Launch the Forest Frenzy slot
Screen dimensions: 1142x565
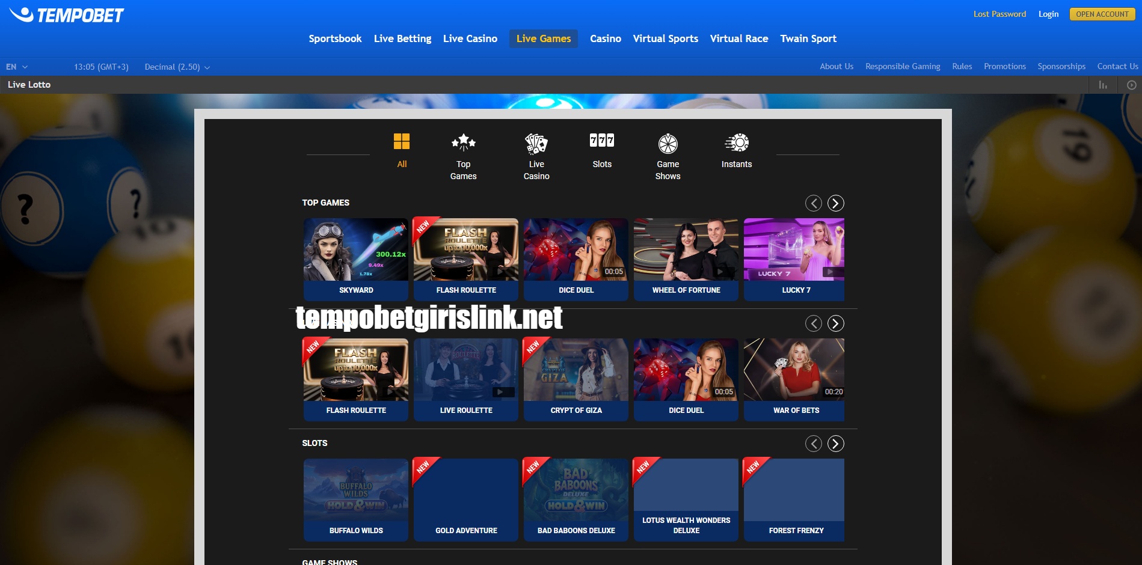pos(794,499)
